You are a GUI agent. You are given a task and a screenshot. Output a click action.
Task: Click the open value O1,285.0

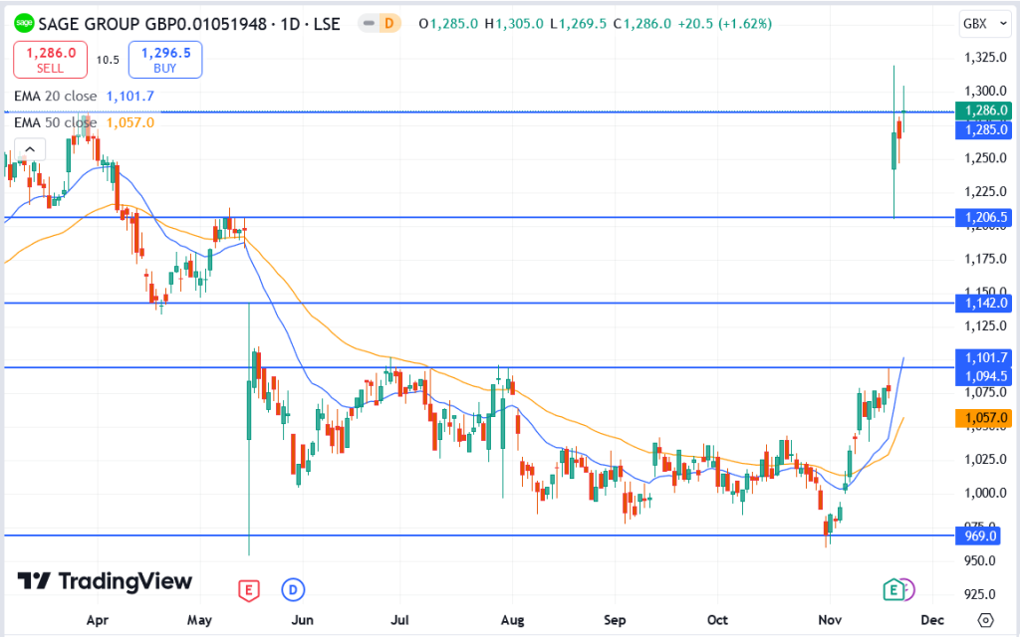448,24
